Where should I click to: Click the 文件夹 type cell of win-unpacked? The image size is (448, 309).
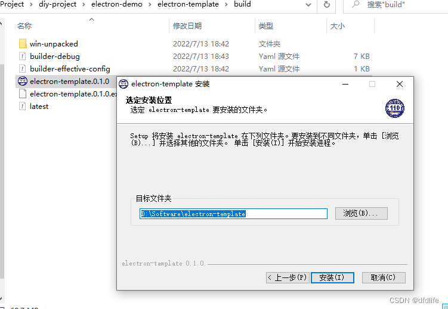270,44
